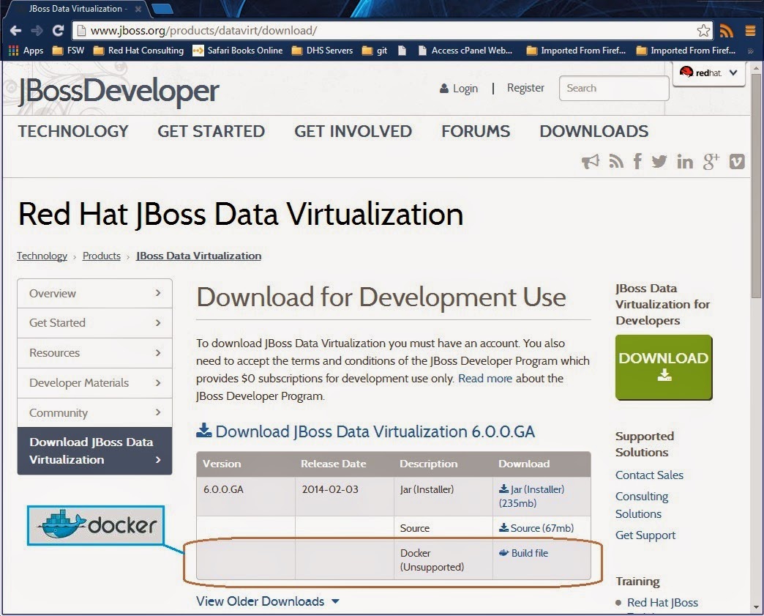Click the Login link
The image size is (764, 616).
tap(459, 89)
